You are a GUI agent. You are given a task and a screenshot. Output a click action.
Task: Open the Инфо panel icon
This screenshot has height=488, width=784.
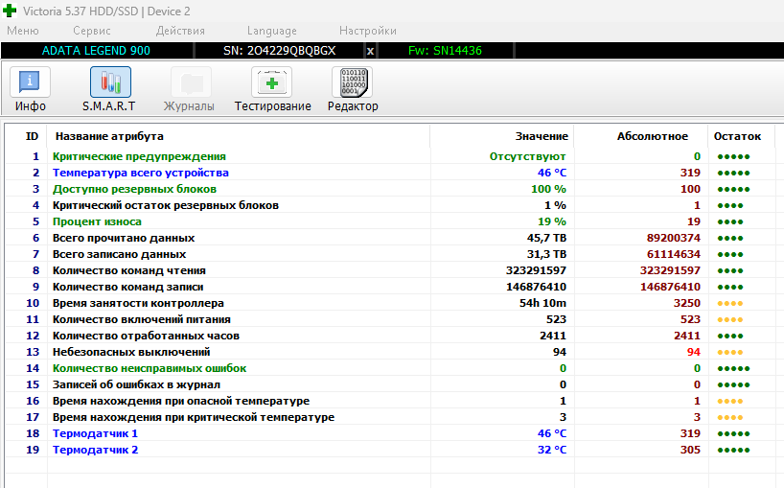(30, 82)
